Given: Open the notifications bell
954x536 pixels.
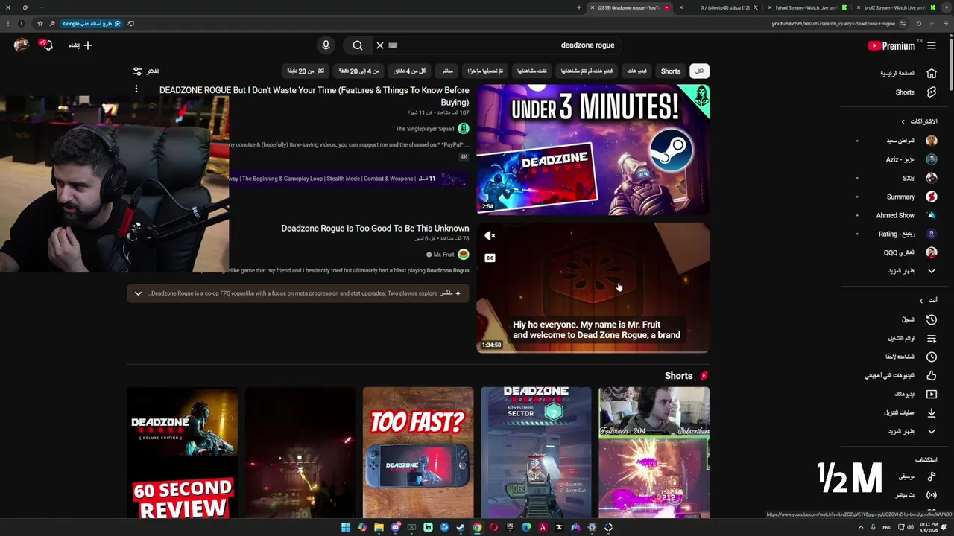Looking at the screenshot, I should [x=46, y=45].
